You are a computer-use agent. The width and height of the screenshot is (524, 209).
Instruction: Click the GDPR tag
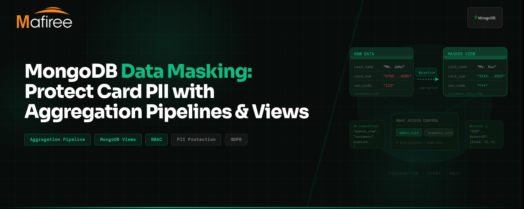236,139
